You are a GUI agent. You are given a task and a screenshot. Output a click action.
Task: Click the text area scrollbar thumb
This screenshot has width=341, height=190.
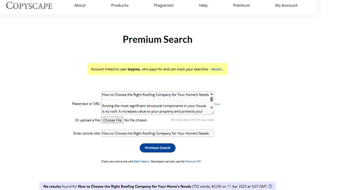tap(211, 99)
